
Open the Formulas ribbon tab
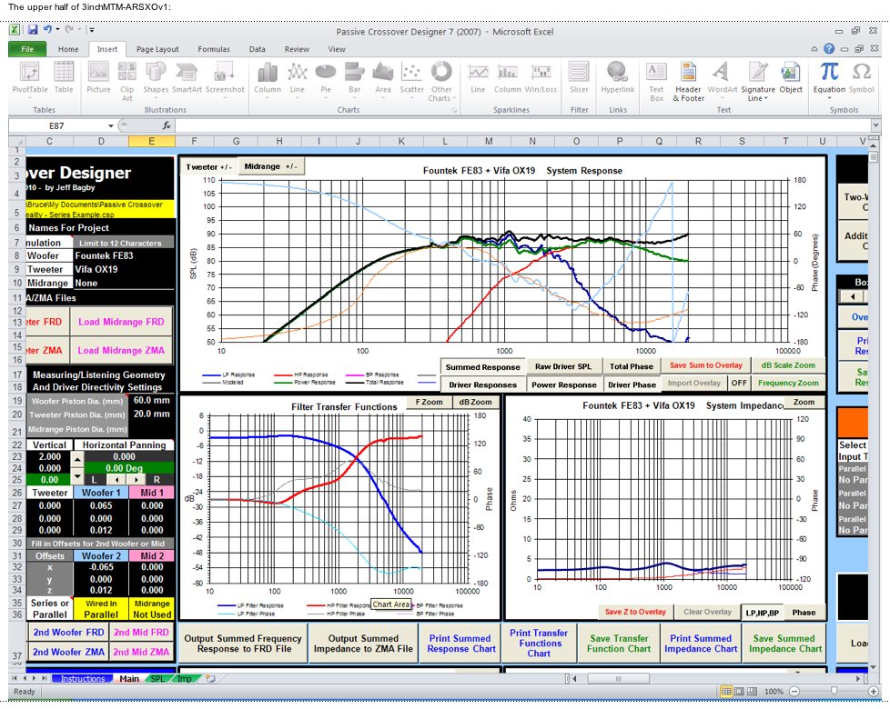[x=214, y=49]
